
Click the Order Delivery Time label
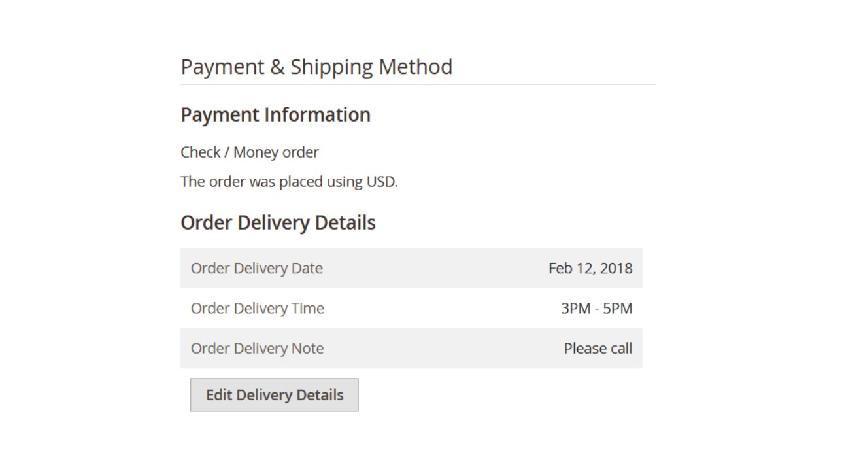[257, 308]
